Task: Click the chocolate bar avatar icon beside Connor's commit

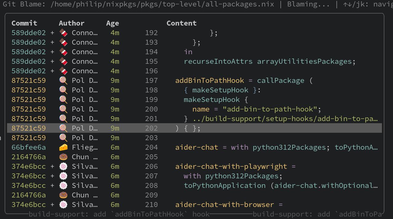Action: pyautogui.click(x=63, y=33)
